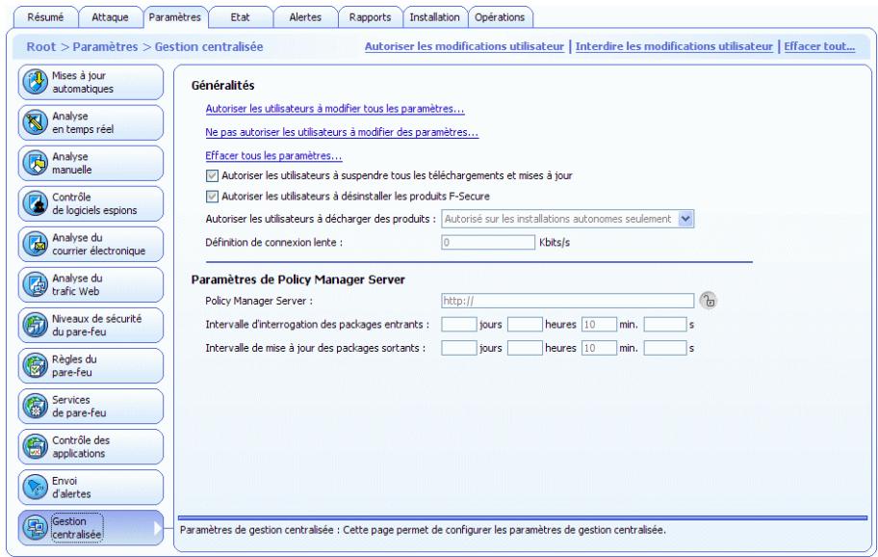The width and height of the screenshot is (878, 557).
Task: Click the heures field for packages entrants
Action: pos(525,325)
